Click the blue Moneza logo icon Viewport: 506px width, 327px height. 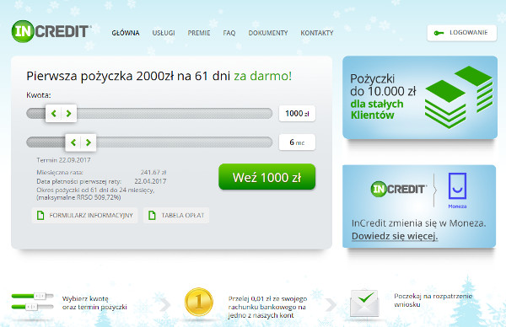(457, 186)
